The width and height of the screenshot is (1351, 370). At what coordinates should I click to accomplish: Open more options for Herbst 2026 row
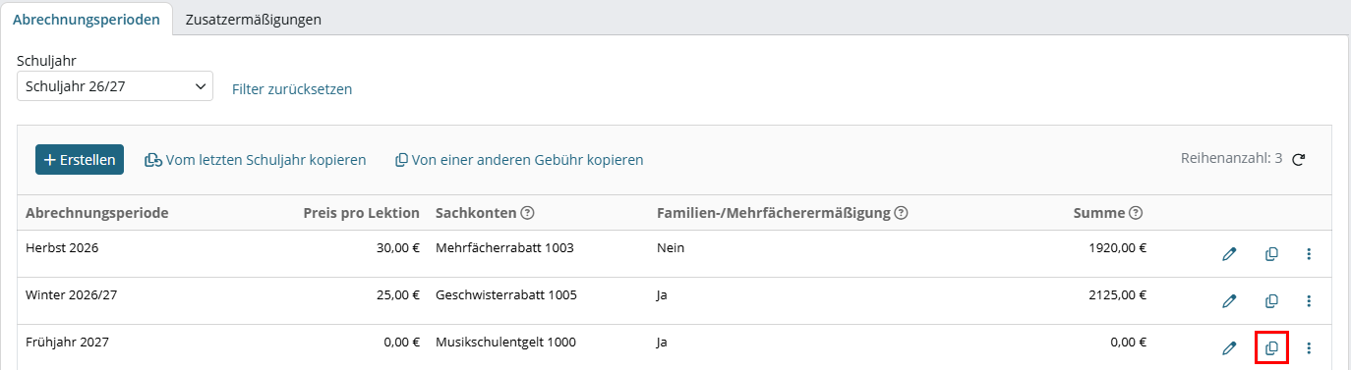1309,254
